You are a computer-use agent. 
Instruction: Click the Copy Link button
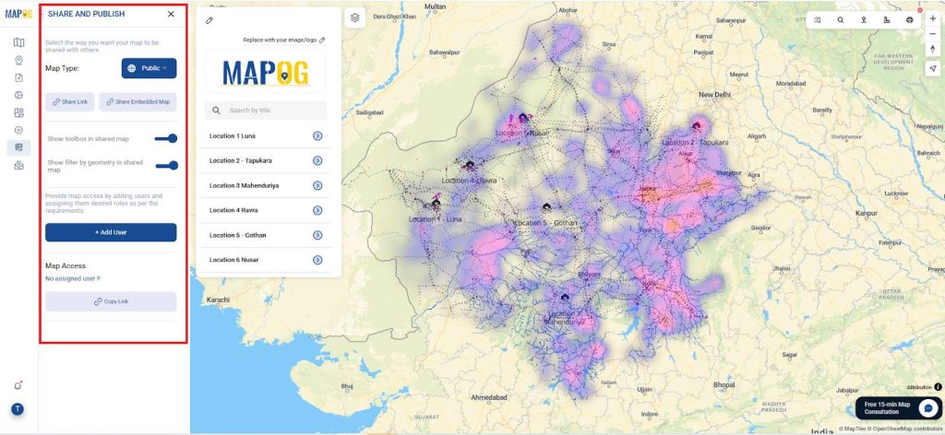111,301
